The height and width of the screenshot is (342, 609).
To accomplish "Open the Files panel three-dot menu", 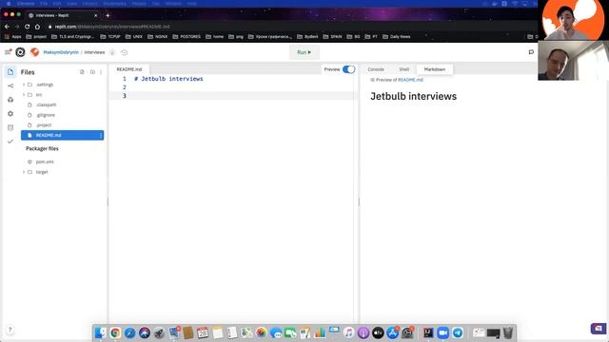I will tap(101, 72).
